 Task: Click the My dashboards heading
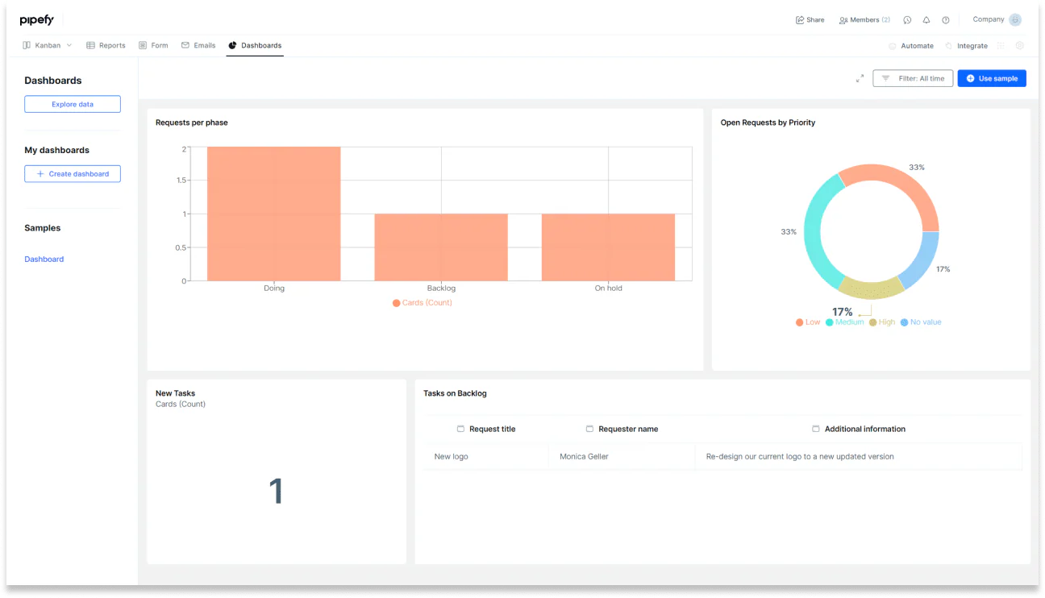[57, 150]
